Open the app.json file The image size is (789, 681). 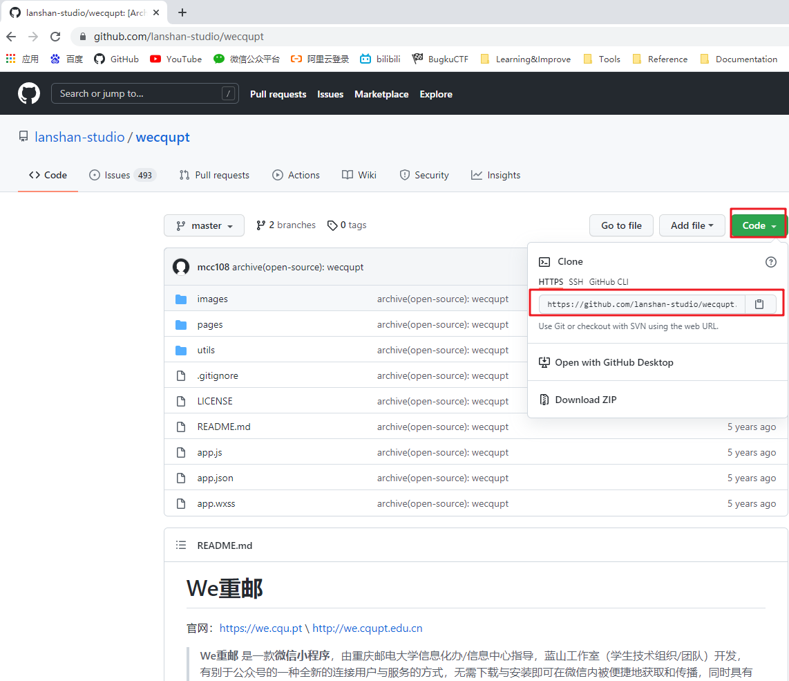[215, 478]
